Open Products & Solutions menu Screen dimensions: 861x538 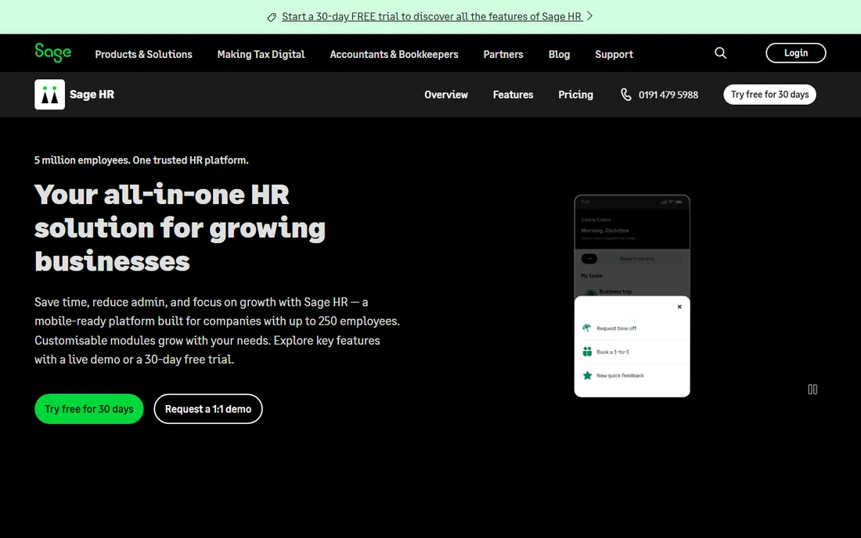click(143, 54)
